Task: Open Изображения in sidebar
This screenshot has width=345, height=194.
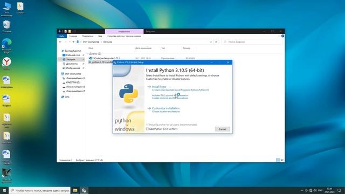Action: tap(73, 68)
